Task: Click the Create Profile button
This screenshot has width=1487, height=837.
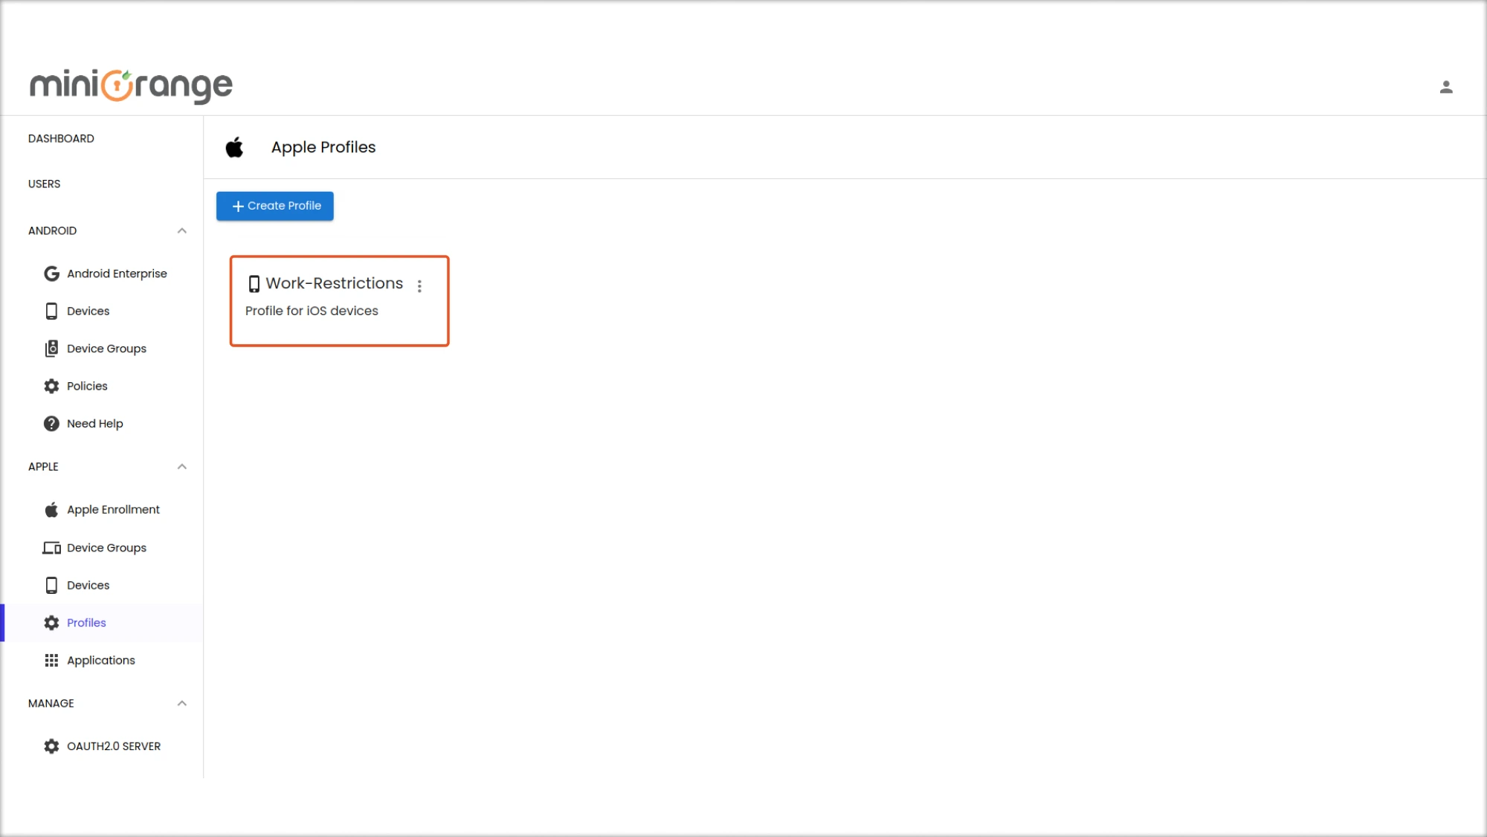Action: (x=274, y=206)
